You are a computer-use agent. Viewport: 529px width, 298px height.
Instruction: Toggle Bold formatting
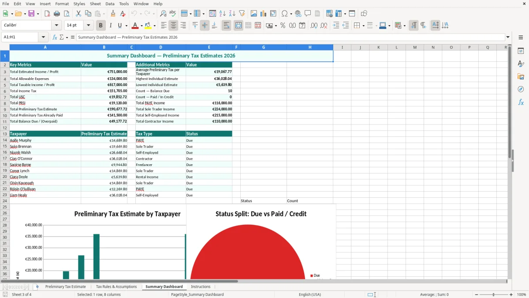[101, 26]
